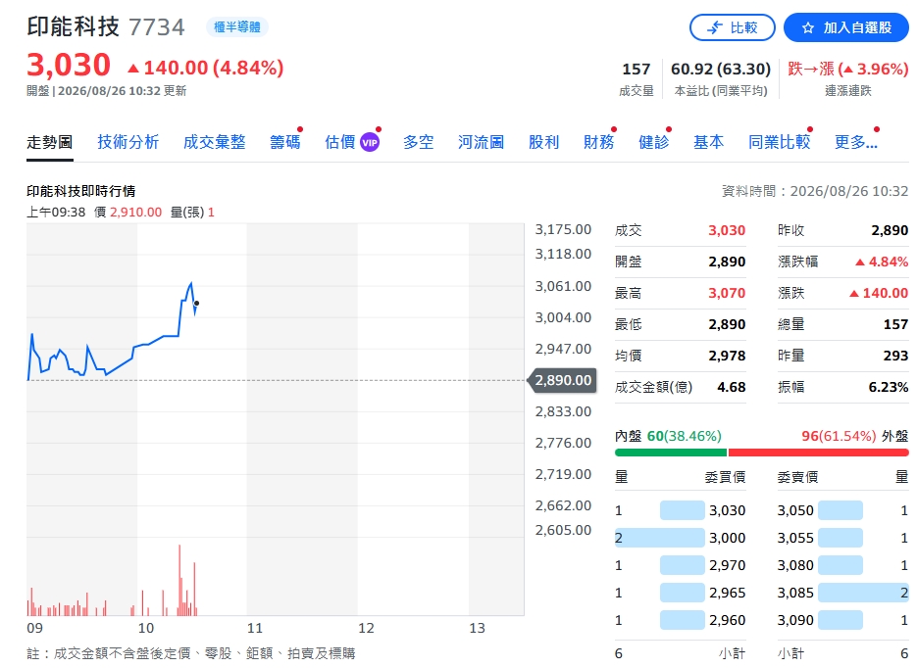Click bid price 2,960
917x668 pixels.
pyautogui.click(x=728, y=620)
